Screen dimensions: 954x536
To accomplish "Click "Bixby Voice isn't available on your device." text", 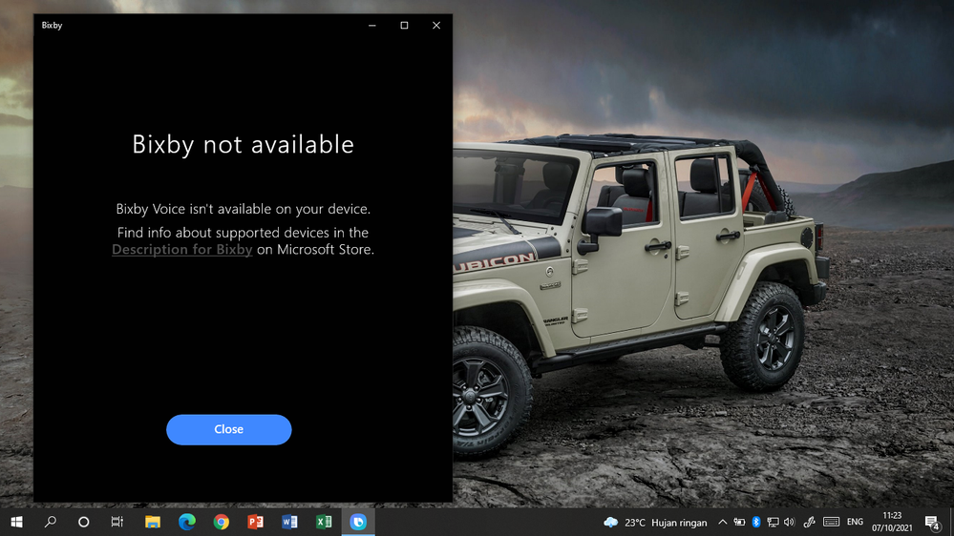I will 243,209.
